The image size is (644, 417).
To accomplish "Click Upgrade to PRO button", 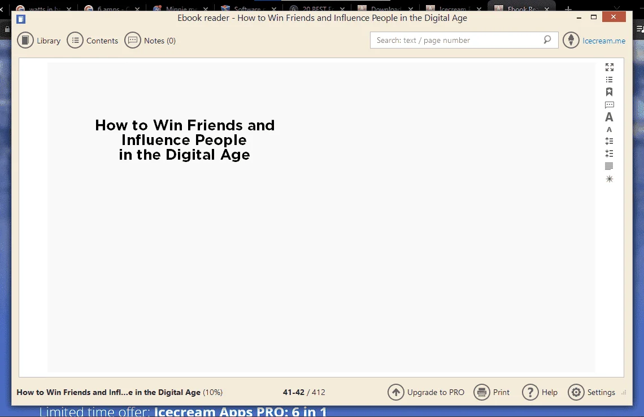I will (426, 392).
